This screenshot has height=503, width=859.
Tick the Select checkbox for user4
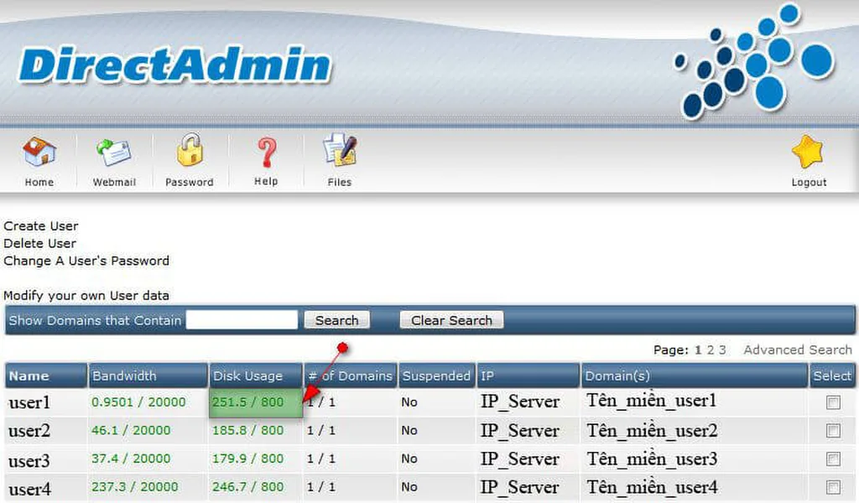click(833, 487)
